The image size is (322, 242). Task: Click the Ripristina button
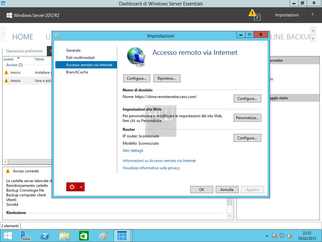(167, 78)
